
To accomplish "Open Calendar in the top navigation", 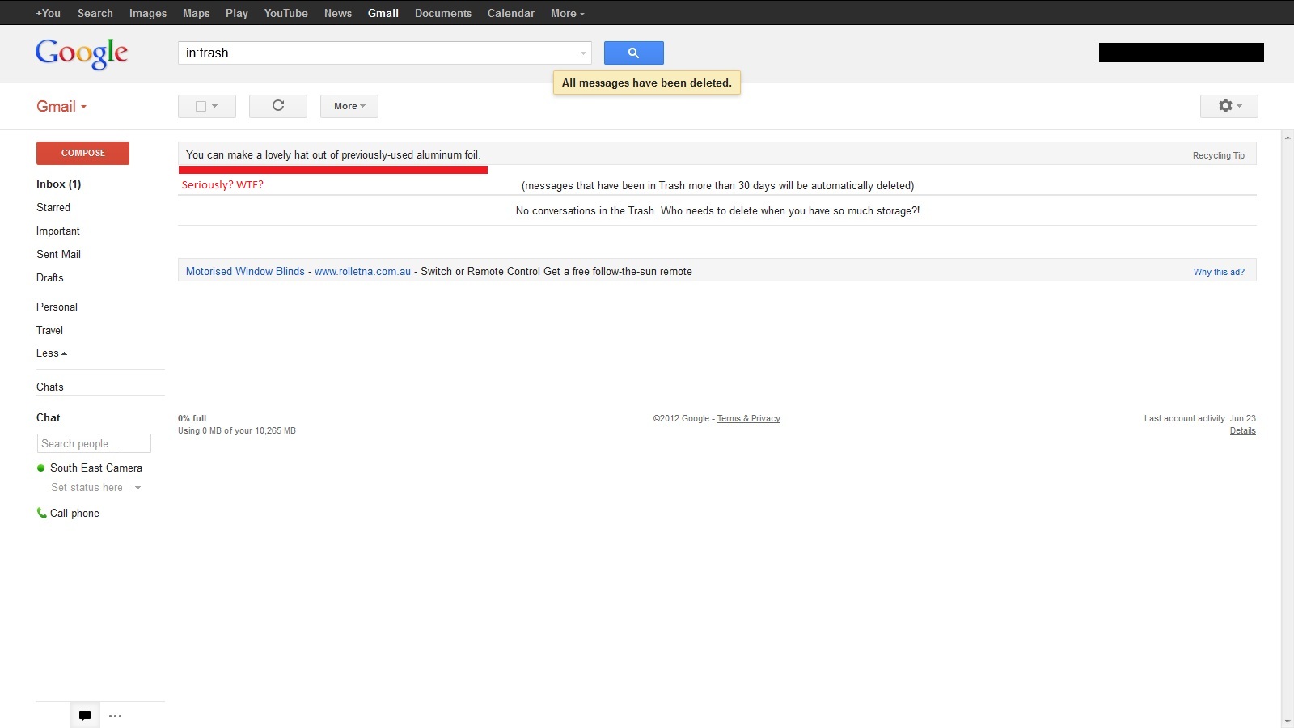I will [511, 13].
